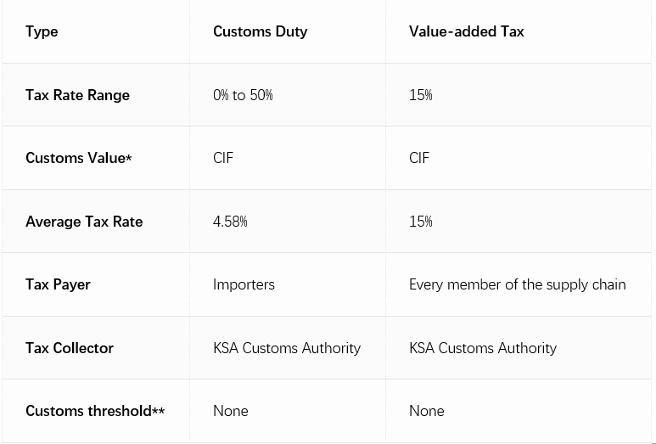The image size is (656, 444).
Task: Click the 15% cell in Tax Rate Range row
Action: (420, 95)
